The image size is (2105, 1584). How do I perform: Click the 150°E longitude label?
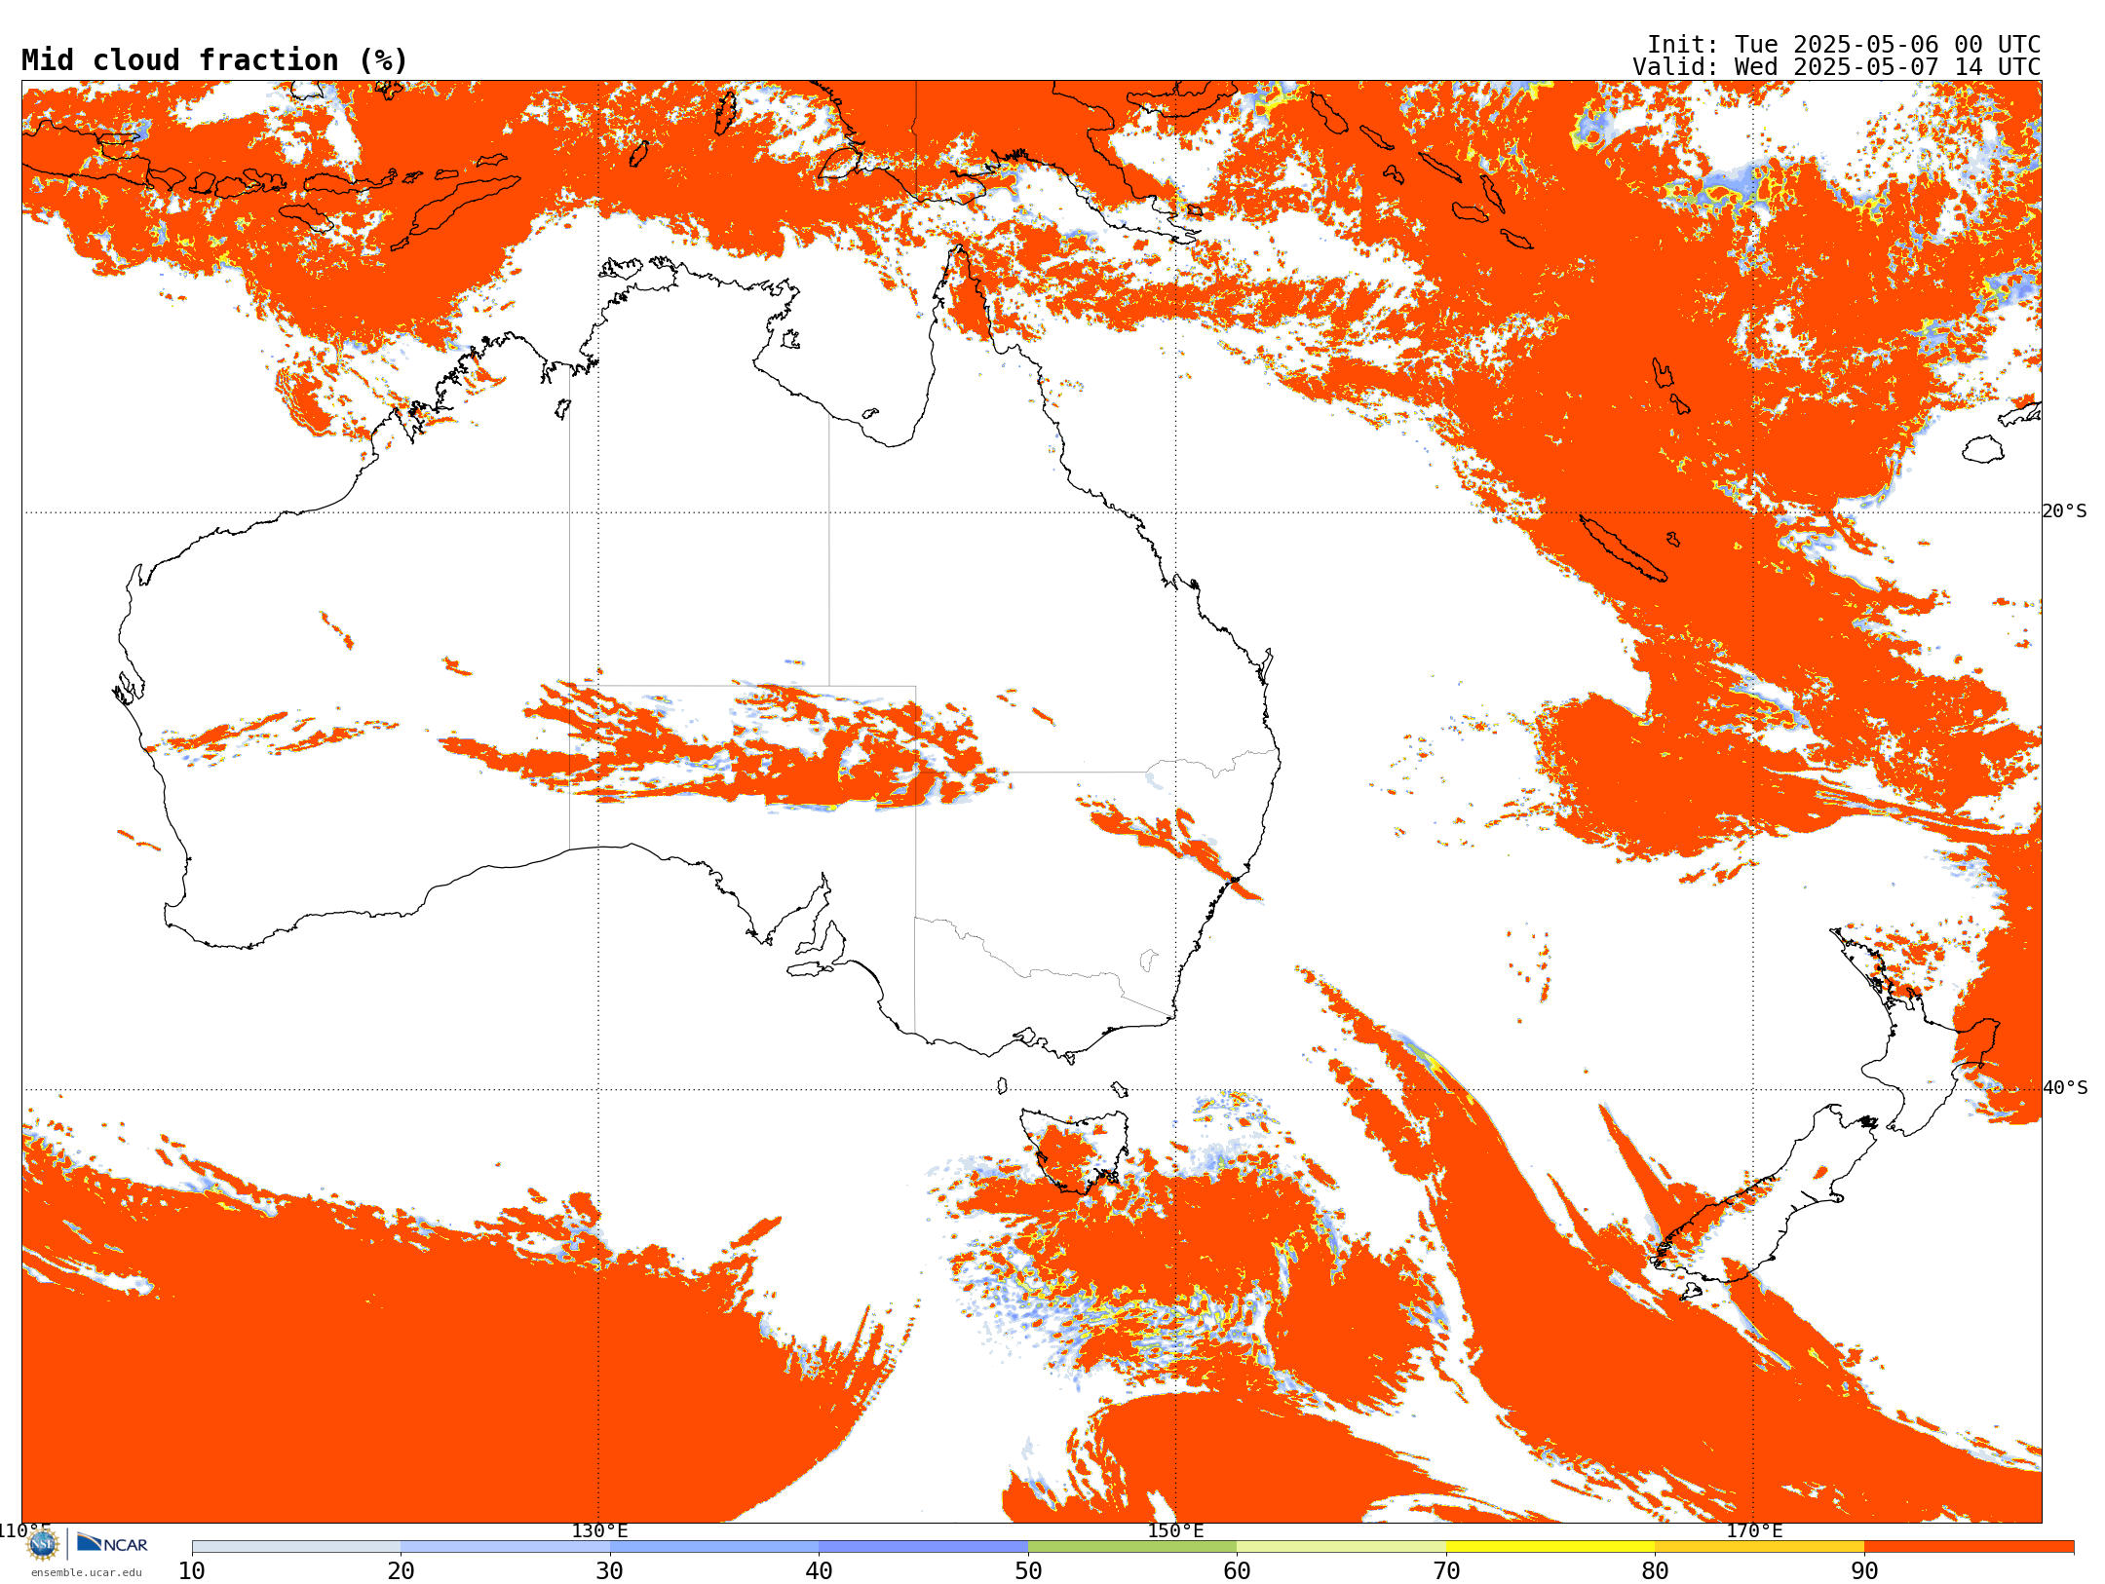click(1175, 1530)
